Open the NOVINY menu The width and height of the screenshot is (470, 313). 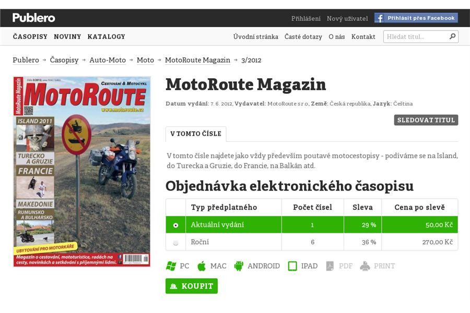67,37
